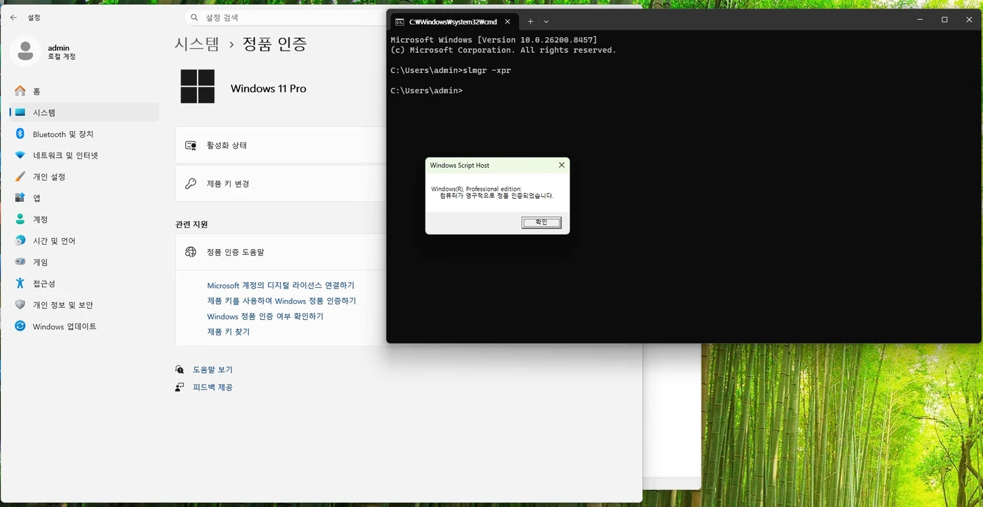Click the search magnifier icon in Settings

point(194,18)
